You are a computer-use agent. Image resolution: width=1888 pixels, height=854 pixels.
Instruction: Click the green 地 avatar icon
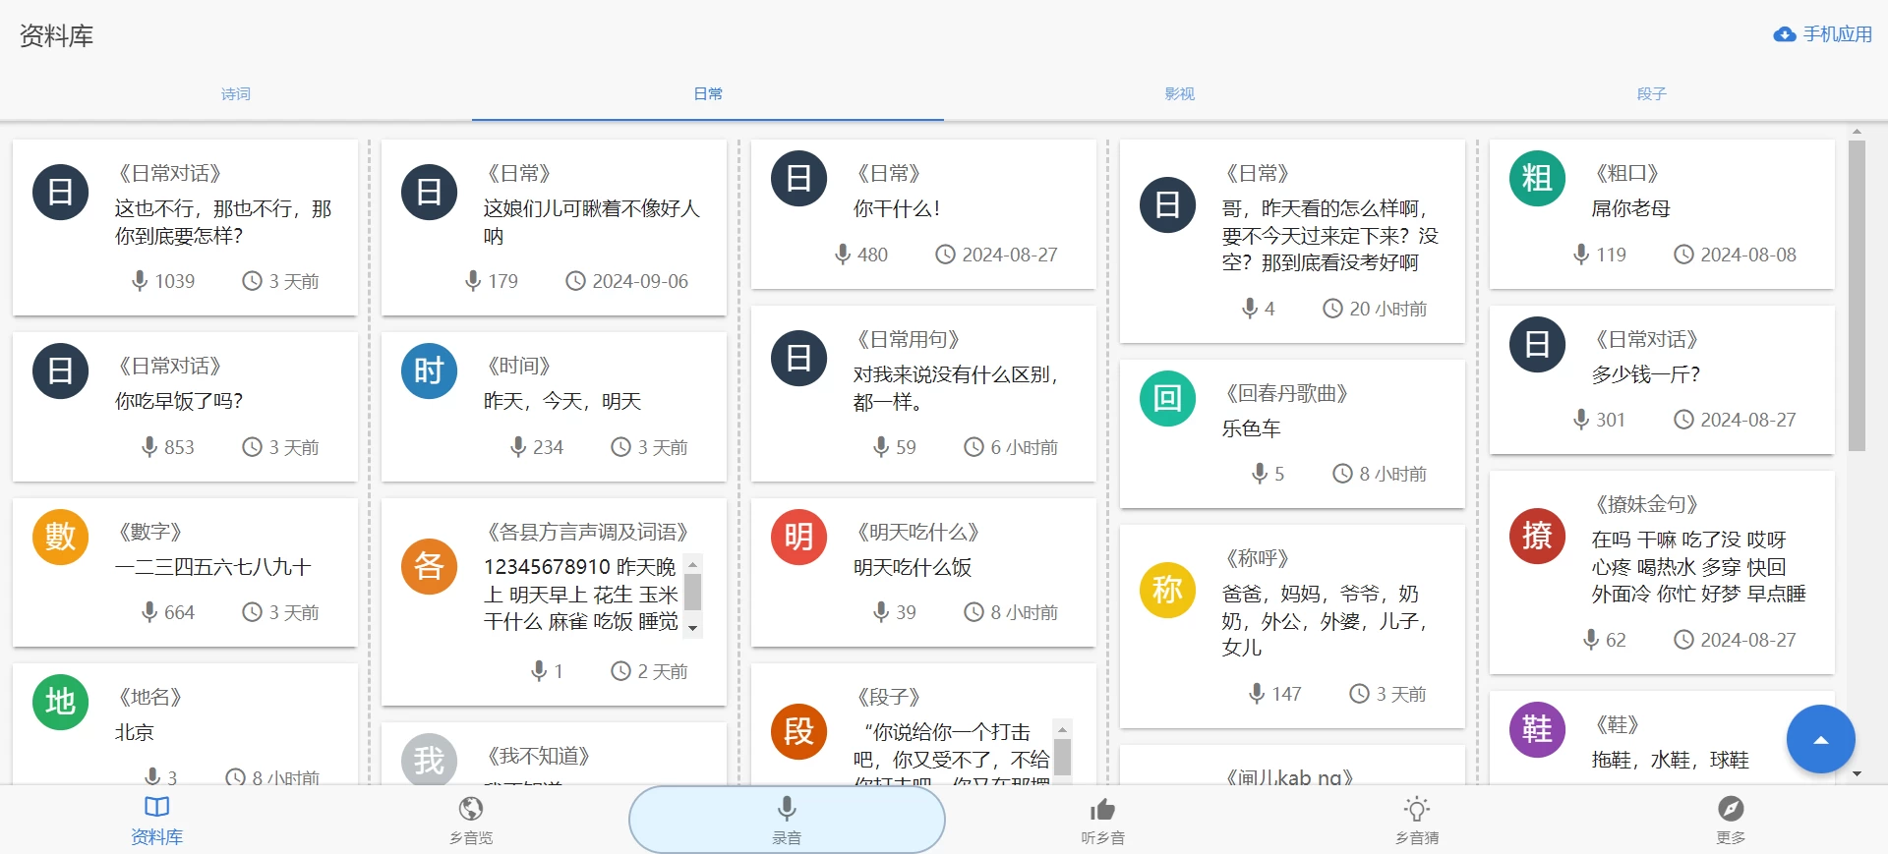pos(61,702)
